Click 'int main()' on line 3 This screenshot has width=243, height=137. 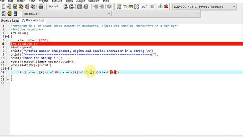pyautogui.click(x=19, y=33)
